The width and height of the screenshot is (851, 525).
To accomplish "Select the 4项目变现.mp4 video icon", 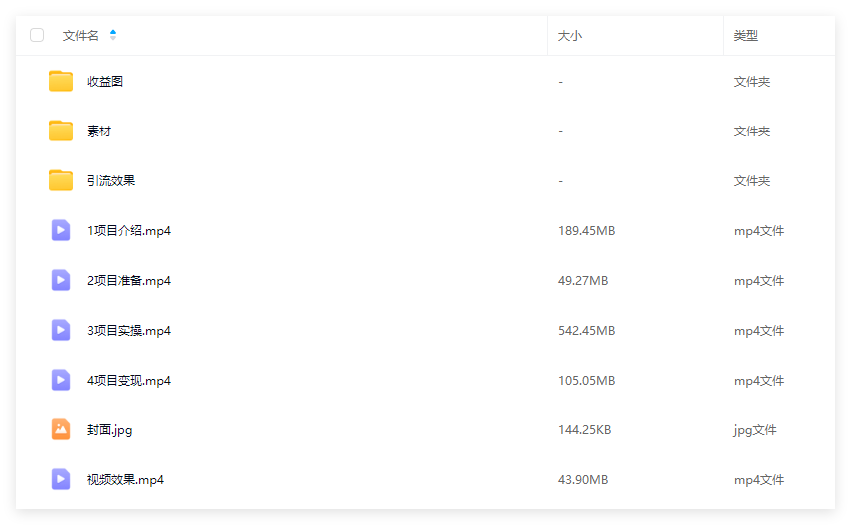I will click(x=61, y=380).
